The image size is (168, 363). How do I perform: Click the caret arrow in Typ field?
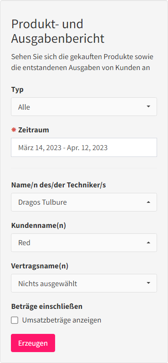tap(148, 106)
